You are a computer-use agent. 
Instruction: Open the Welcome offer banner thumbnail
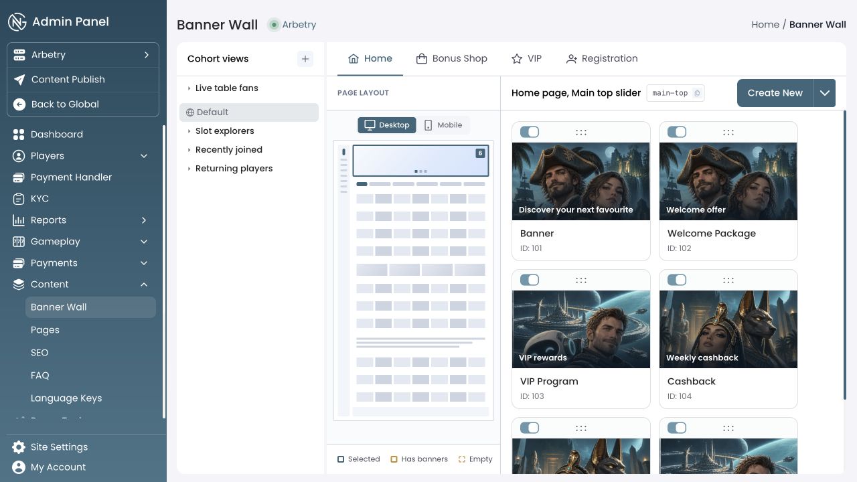pos(728,181)
